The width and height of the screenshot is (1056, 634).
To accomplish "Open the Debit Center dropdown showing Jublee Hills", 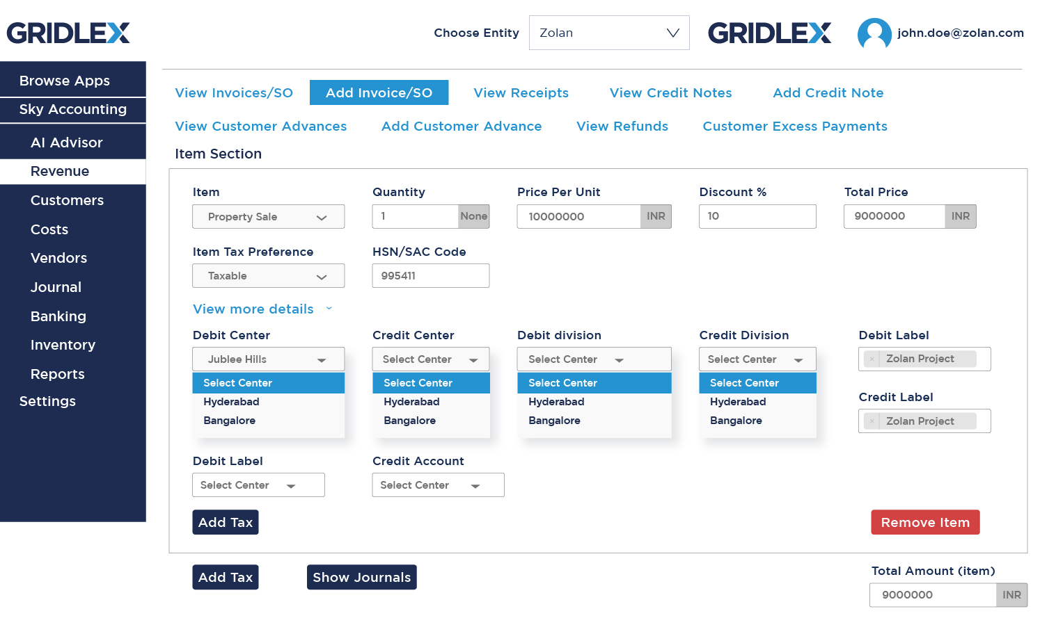I will (269, 359).
